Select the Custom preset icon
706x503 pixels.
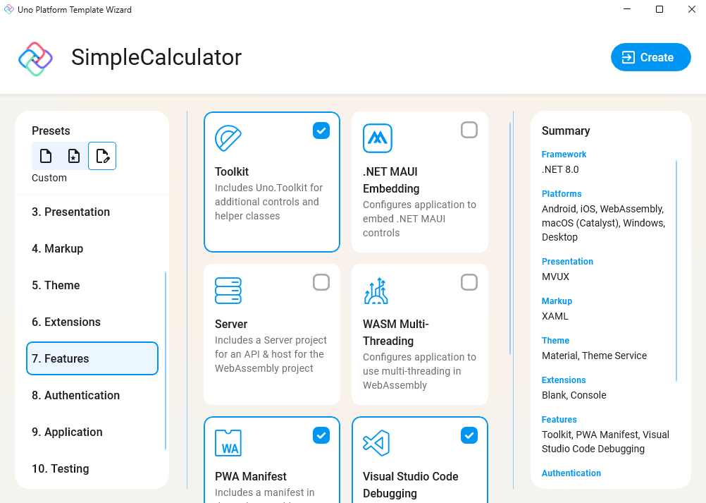(101, 155)
